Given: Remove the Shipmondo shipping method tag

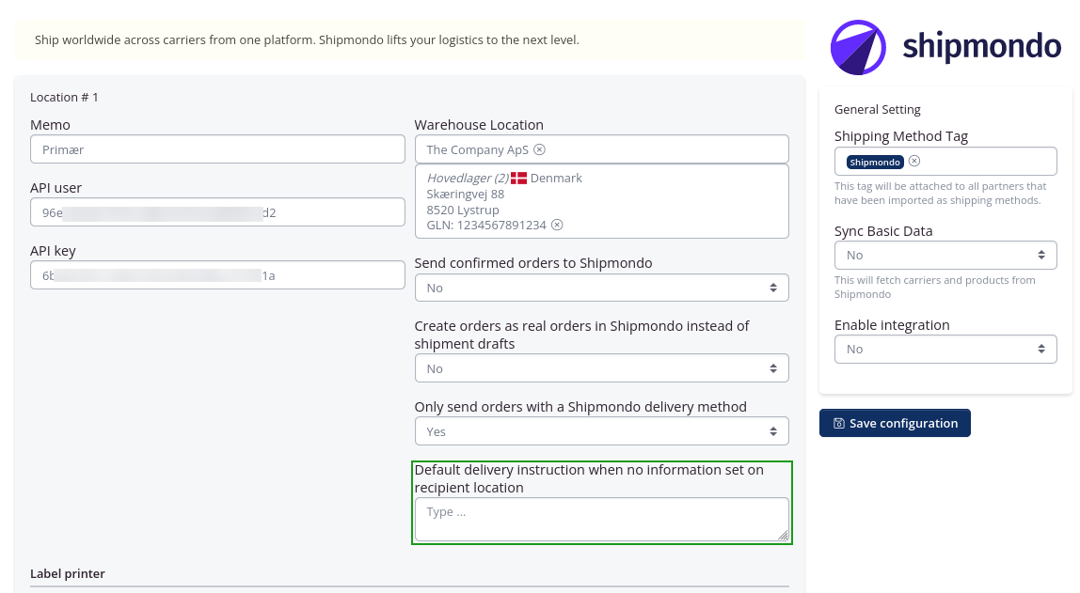Looking at the screenshot, I should click(x=913, y=161).
